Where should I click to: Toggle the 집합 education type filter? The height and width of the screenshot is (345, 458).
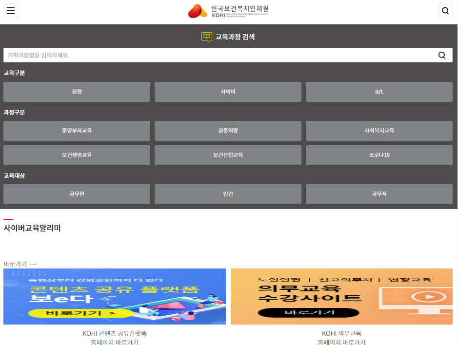[77, 92]
